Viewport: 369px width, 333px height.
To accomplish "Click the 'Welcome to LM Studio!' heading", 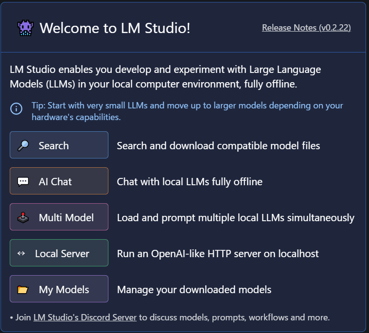I will pyautogui.click(x=115, y=28).
